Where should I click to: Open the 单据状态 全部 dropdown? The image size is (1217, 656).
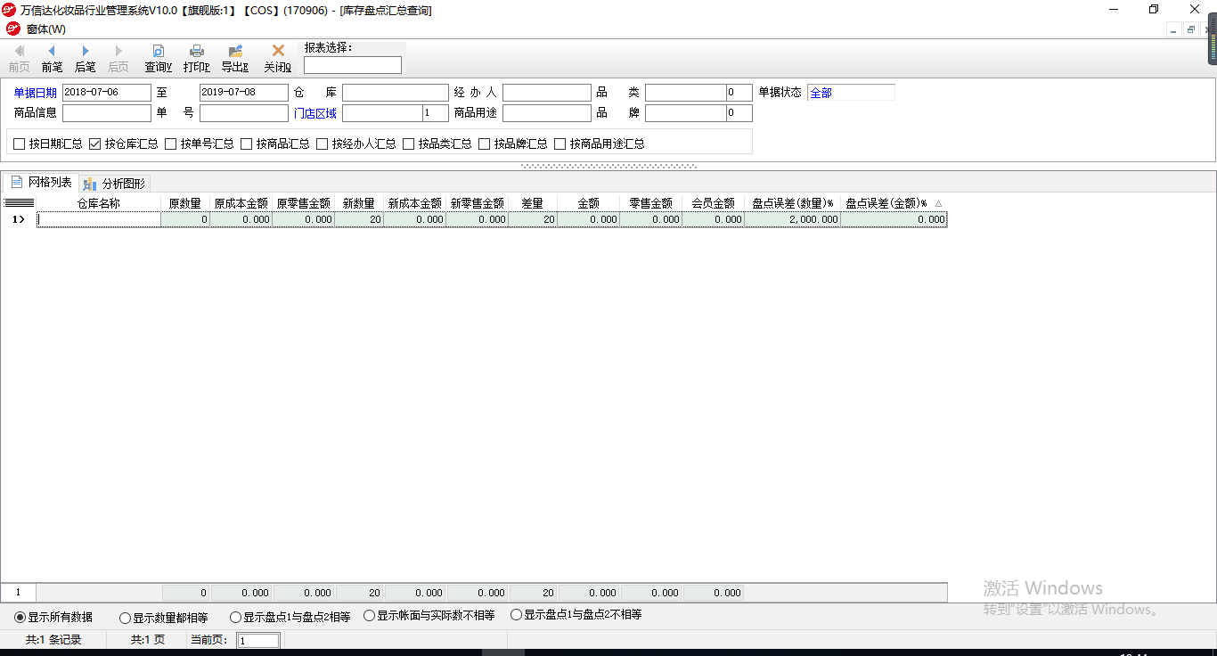click(x=851, y=92)
